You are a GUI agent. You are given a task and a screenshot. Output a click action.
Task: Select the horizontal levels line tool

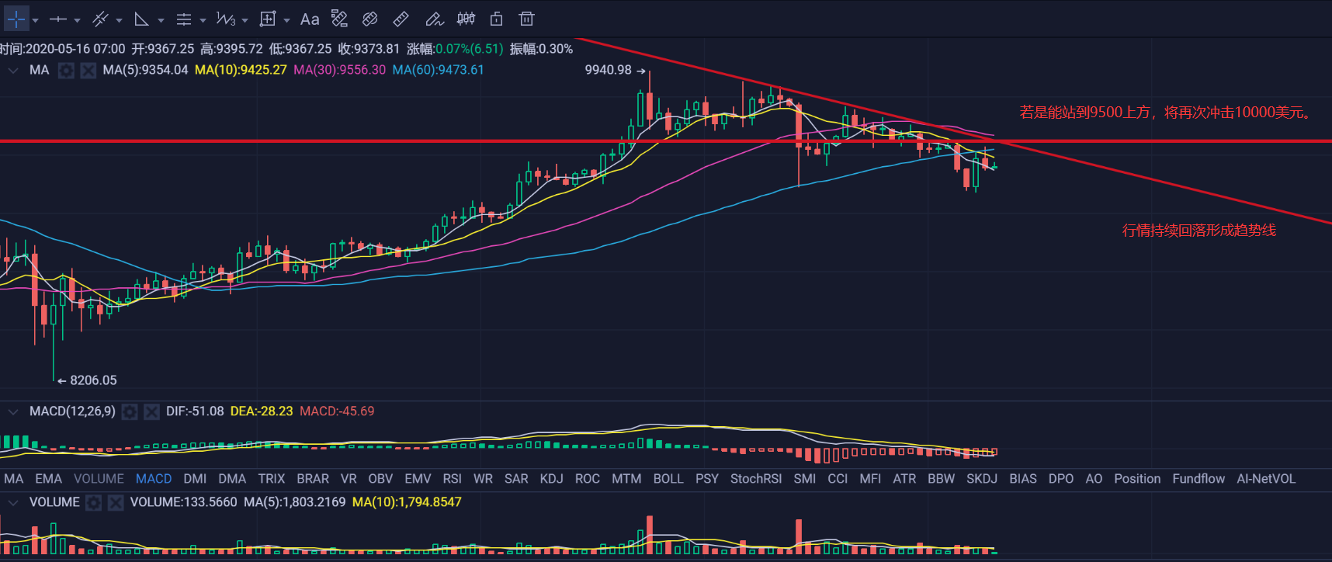pyautogui.click(x=184, y=19)
